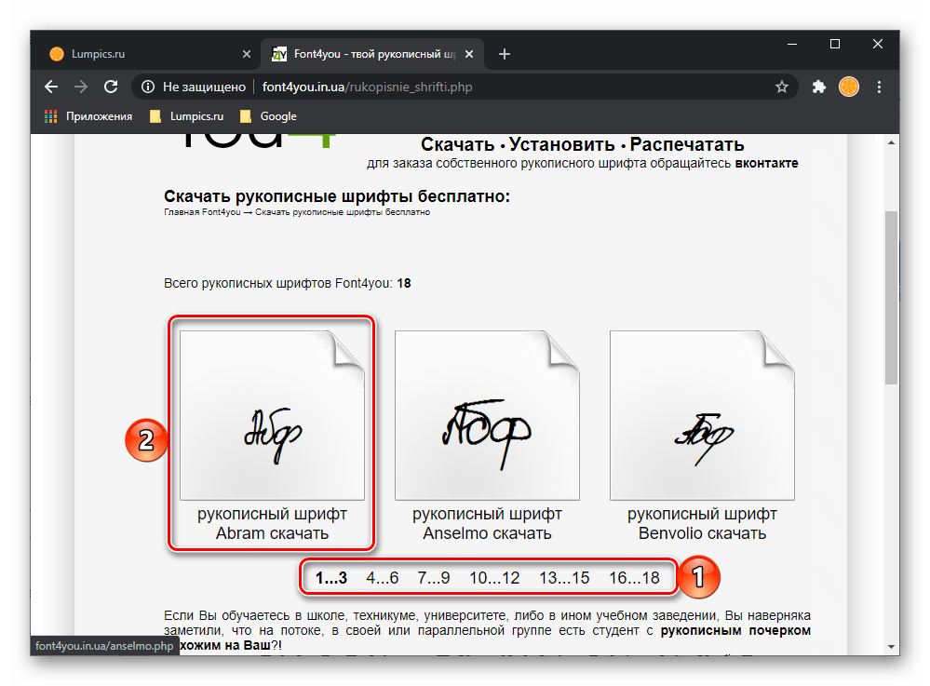Click the orange profile avatar icon

click(849, 87)
